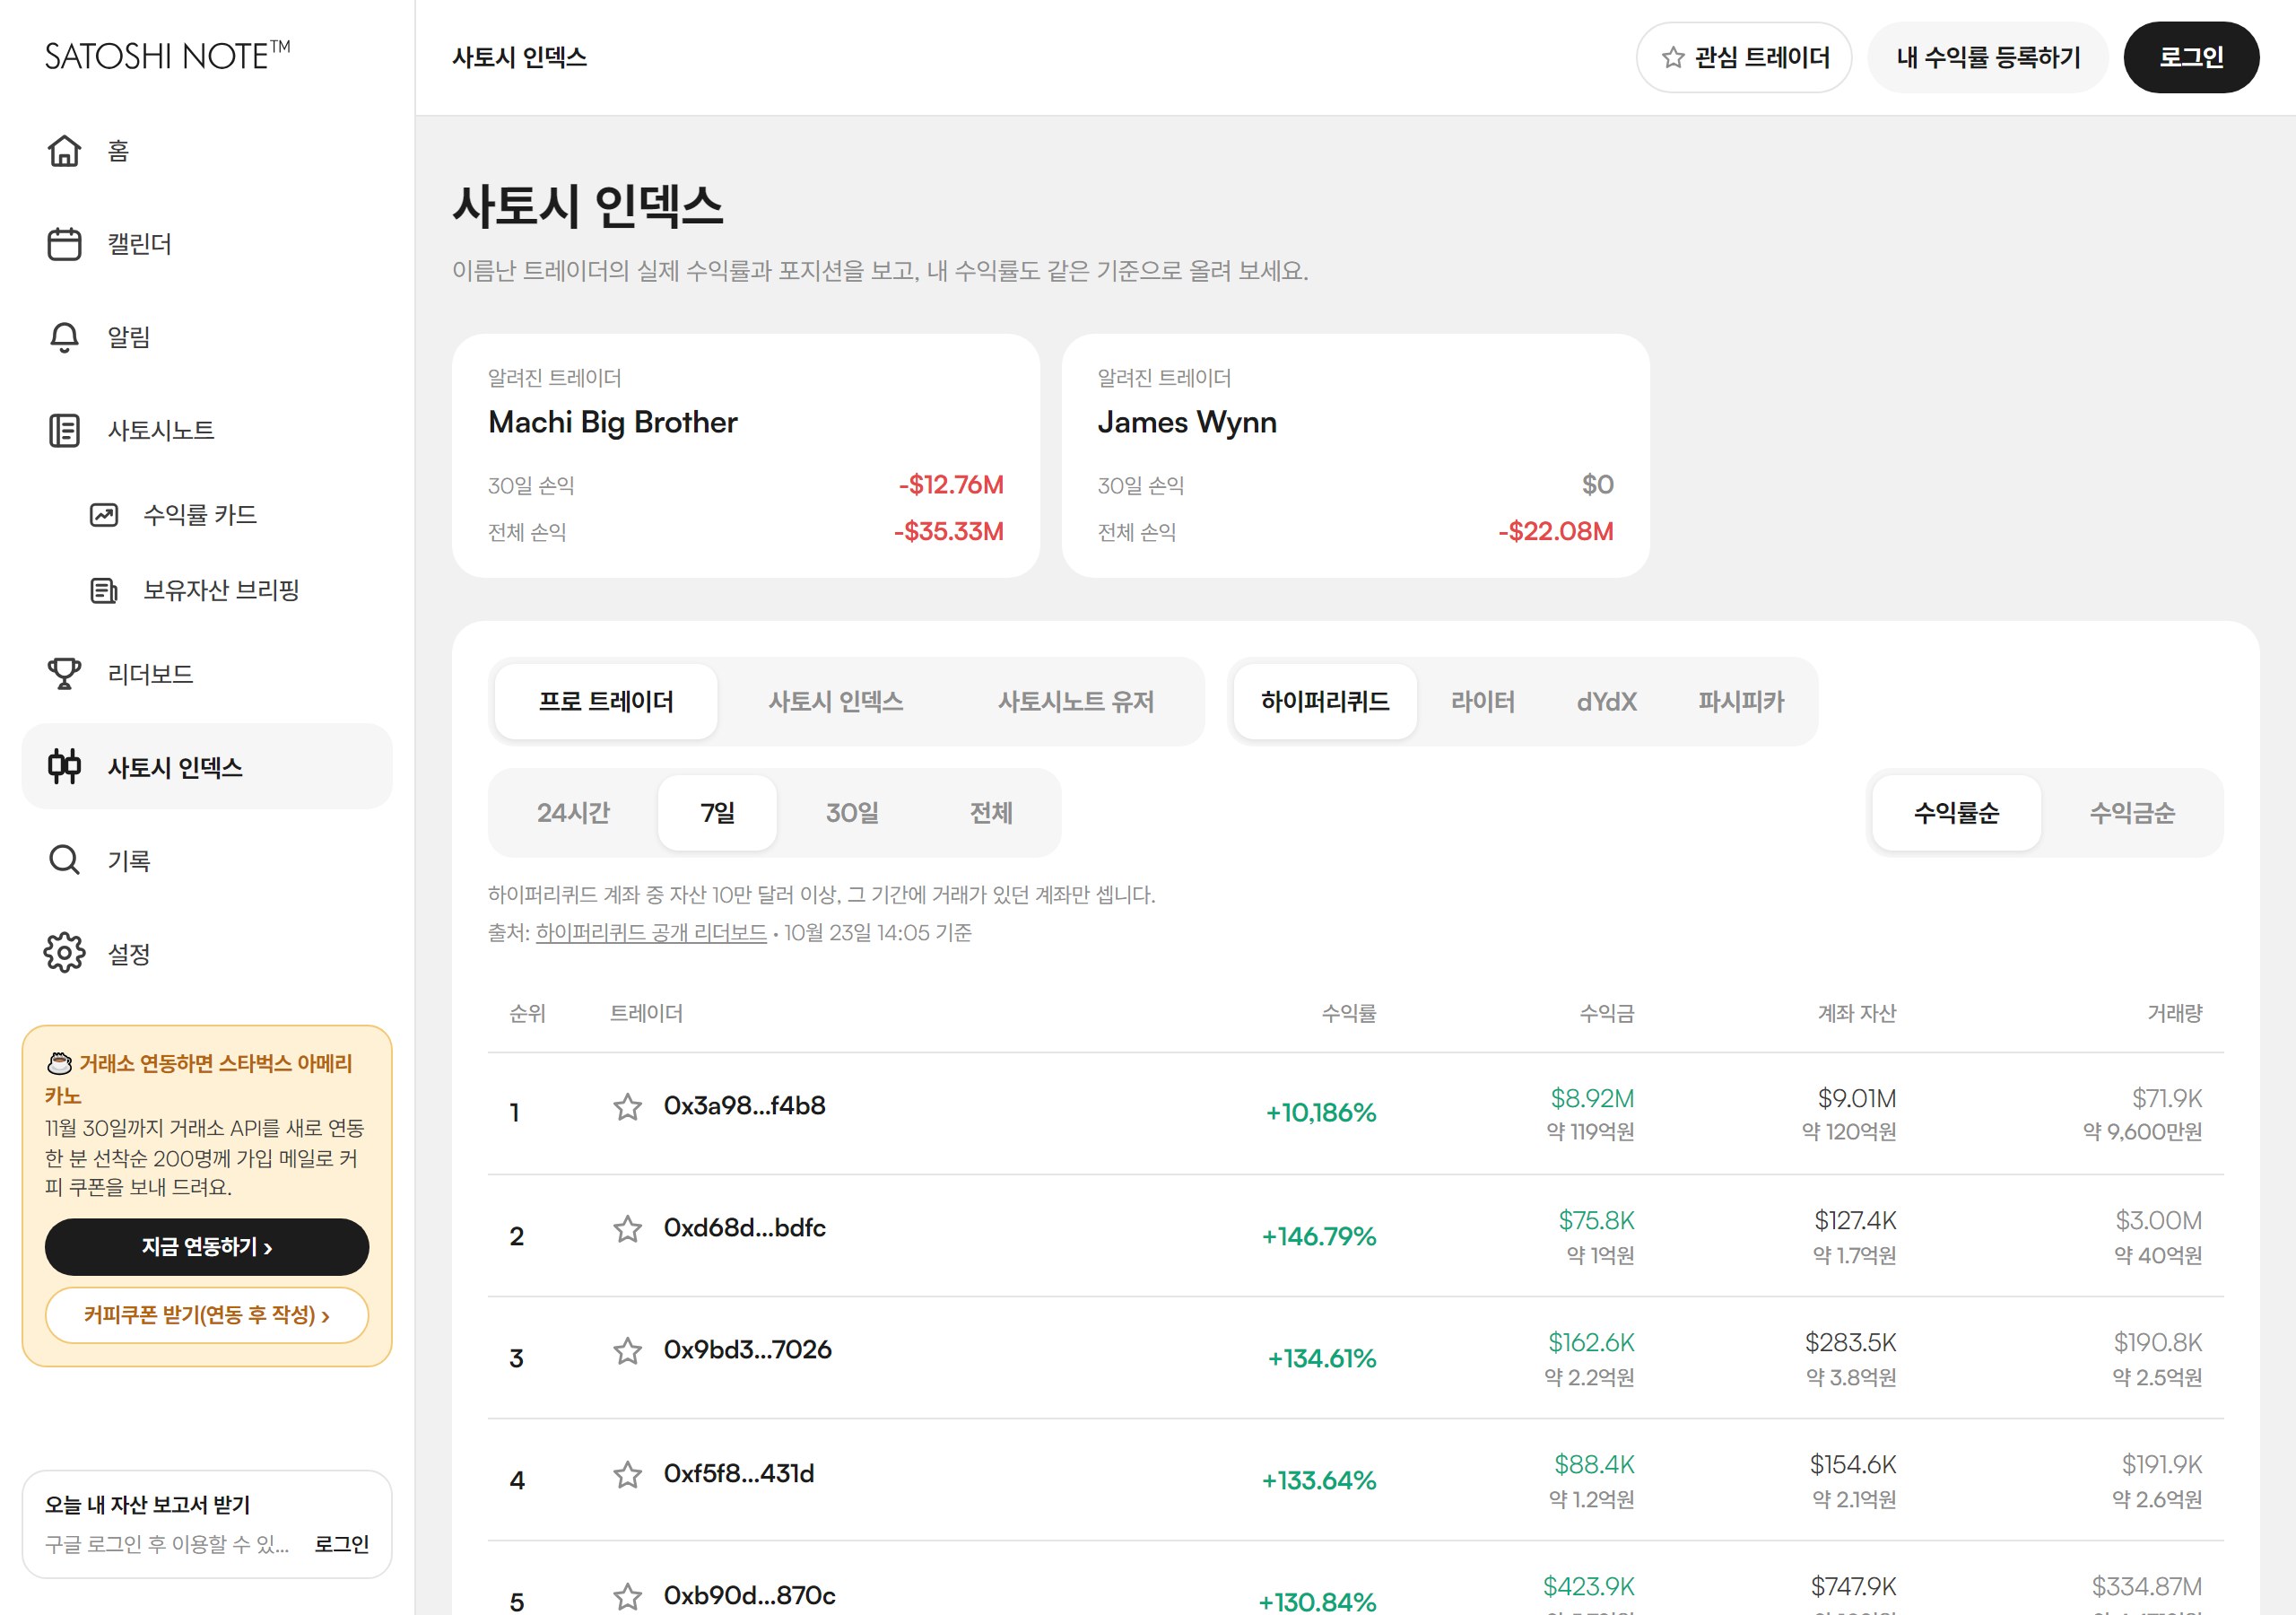Select the 프로 트레이더 tab
This screenshot has width=2296, height=1615.
[606, 702]
